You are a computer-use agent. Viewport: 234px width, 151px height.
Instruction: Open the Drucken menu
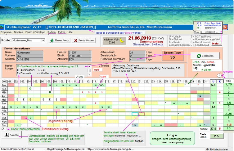click(18, 32)
